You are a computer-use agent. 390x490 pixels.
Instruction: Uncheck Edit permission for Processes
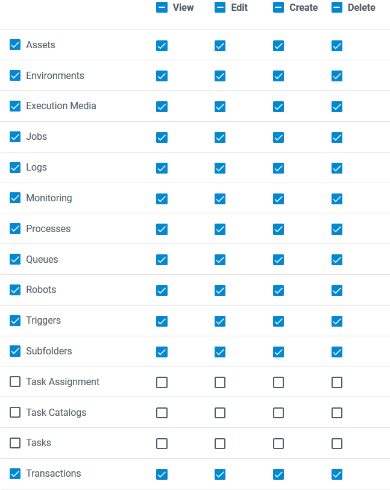[x=220, y=229]
